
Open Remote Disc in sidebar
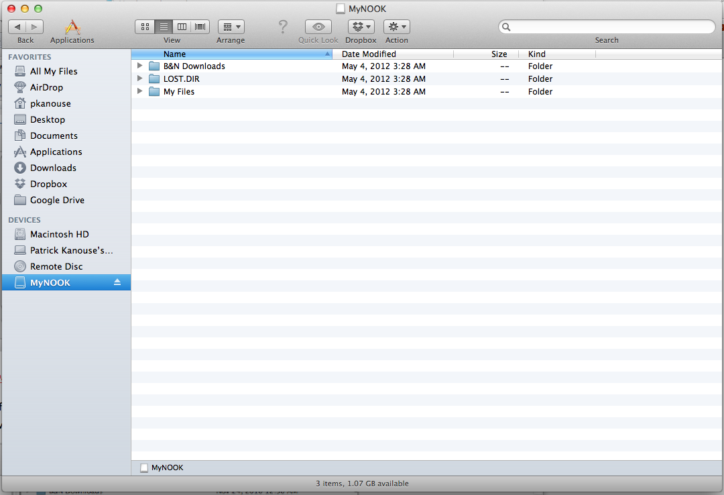[x=56, y=266]
